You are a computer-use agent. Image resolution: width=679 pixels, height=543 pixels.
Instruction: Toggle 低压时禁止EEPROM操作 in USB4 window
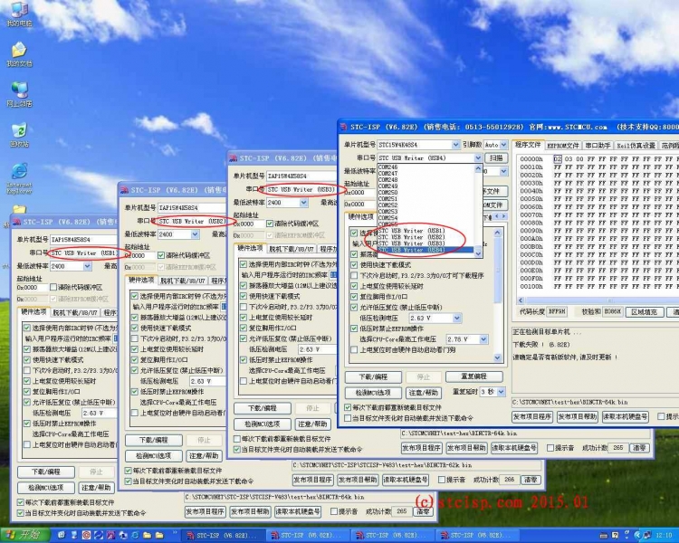354,329
